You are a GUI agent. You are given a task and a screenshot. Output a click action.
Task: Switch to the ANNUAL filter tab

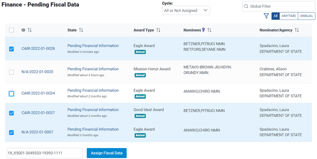(306, 16)
